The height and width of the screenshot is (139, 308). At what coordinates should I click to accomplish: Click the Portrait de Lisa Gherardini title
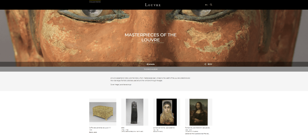198,128
